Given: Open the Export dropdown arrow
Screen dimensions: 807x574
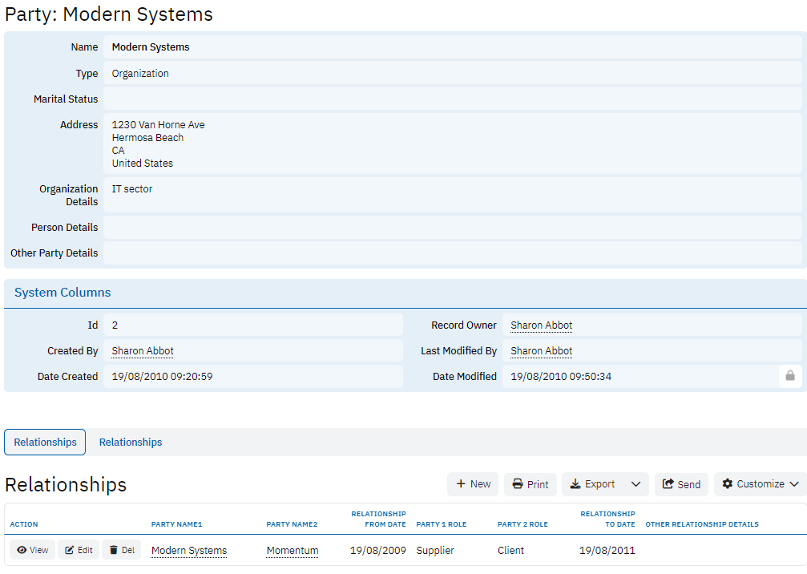Looking at the screenshot, I should click(636, 484).
